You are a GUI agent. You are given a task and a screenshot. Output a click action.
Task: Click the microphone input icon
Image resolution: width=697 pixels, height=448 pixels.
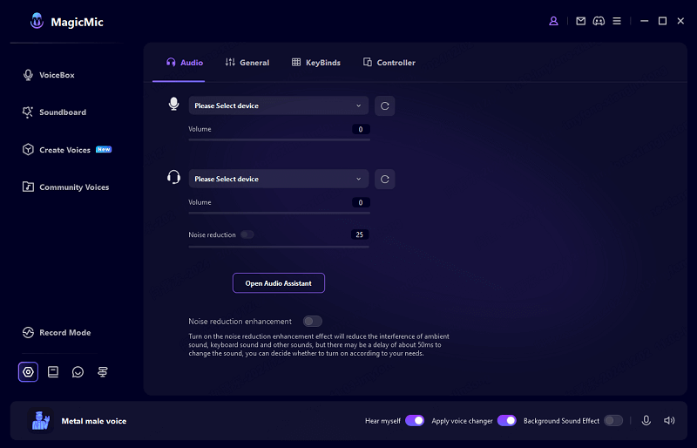(x=173, y=104)
